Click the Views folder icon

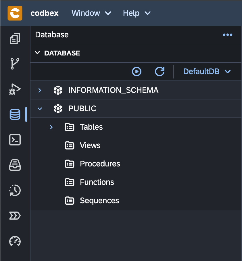[x=69, y=145]
